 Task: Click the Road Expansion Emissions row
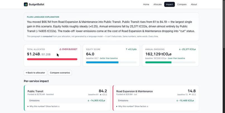(x=156, y=100)
